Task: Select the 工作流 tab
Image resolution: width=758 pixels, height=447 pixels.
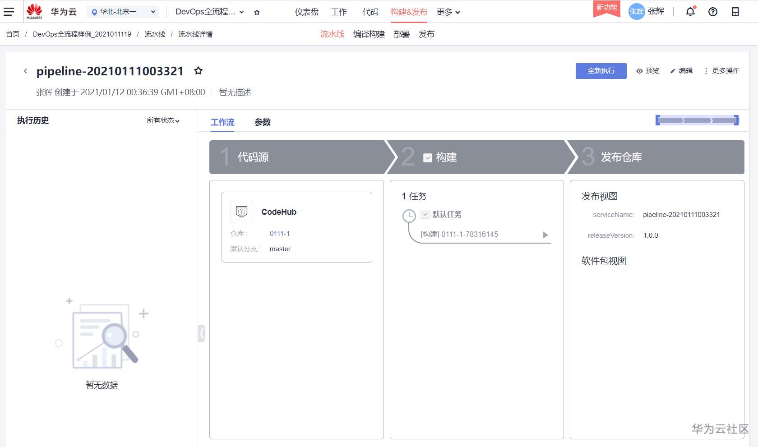Action: click(222, 122)
